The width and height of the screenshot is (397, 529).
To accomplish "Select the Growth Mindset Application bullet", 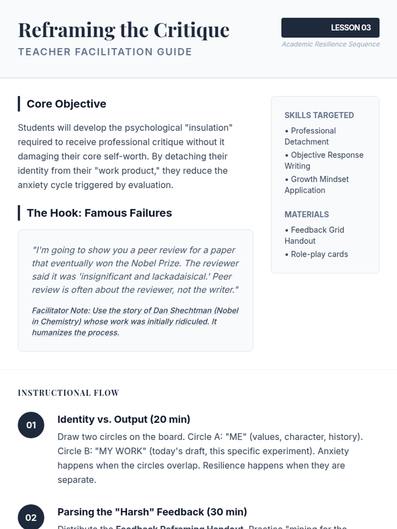I will pyautogui.click(x=317, y=184).
